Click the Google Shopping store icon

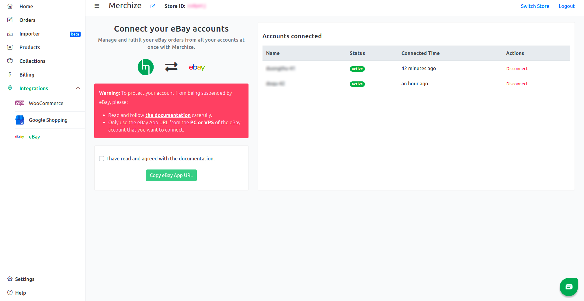20,120
